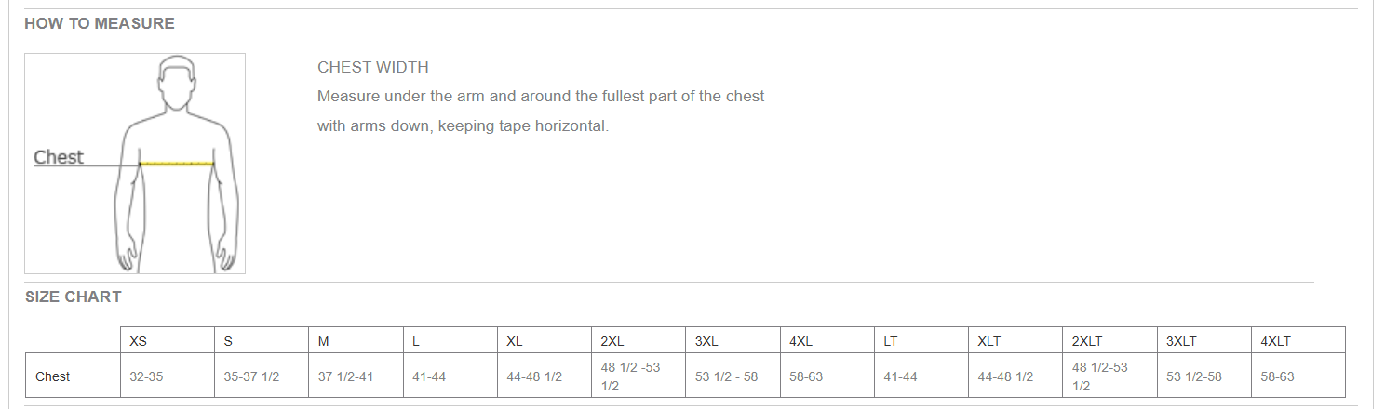Image resolution: width=1385 pixels, height=409 pixels.
Task: Click the CHEST WIDTH title text
Action: pos(373,68)
